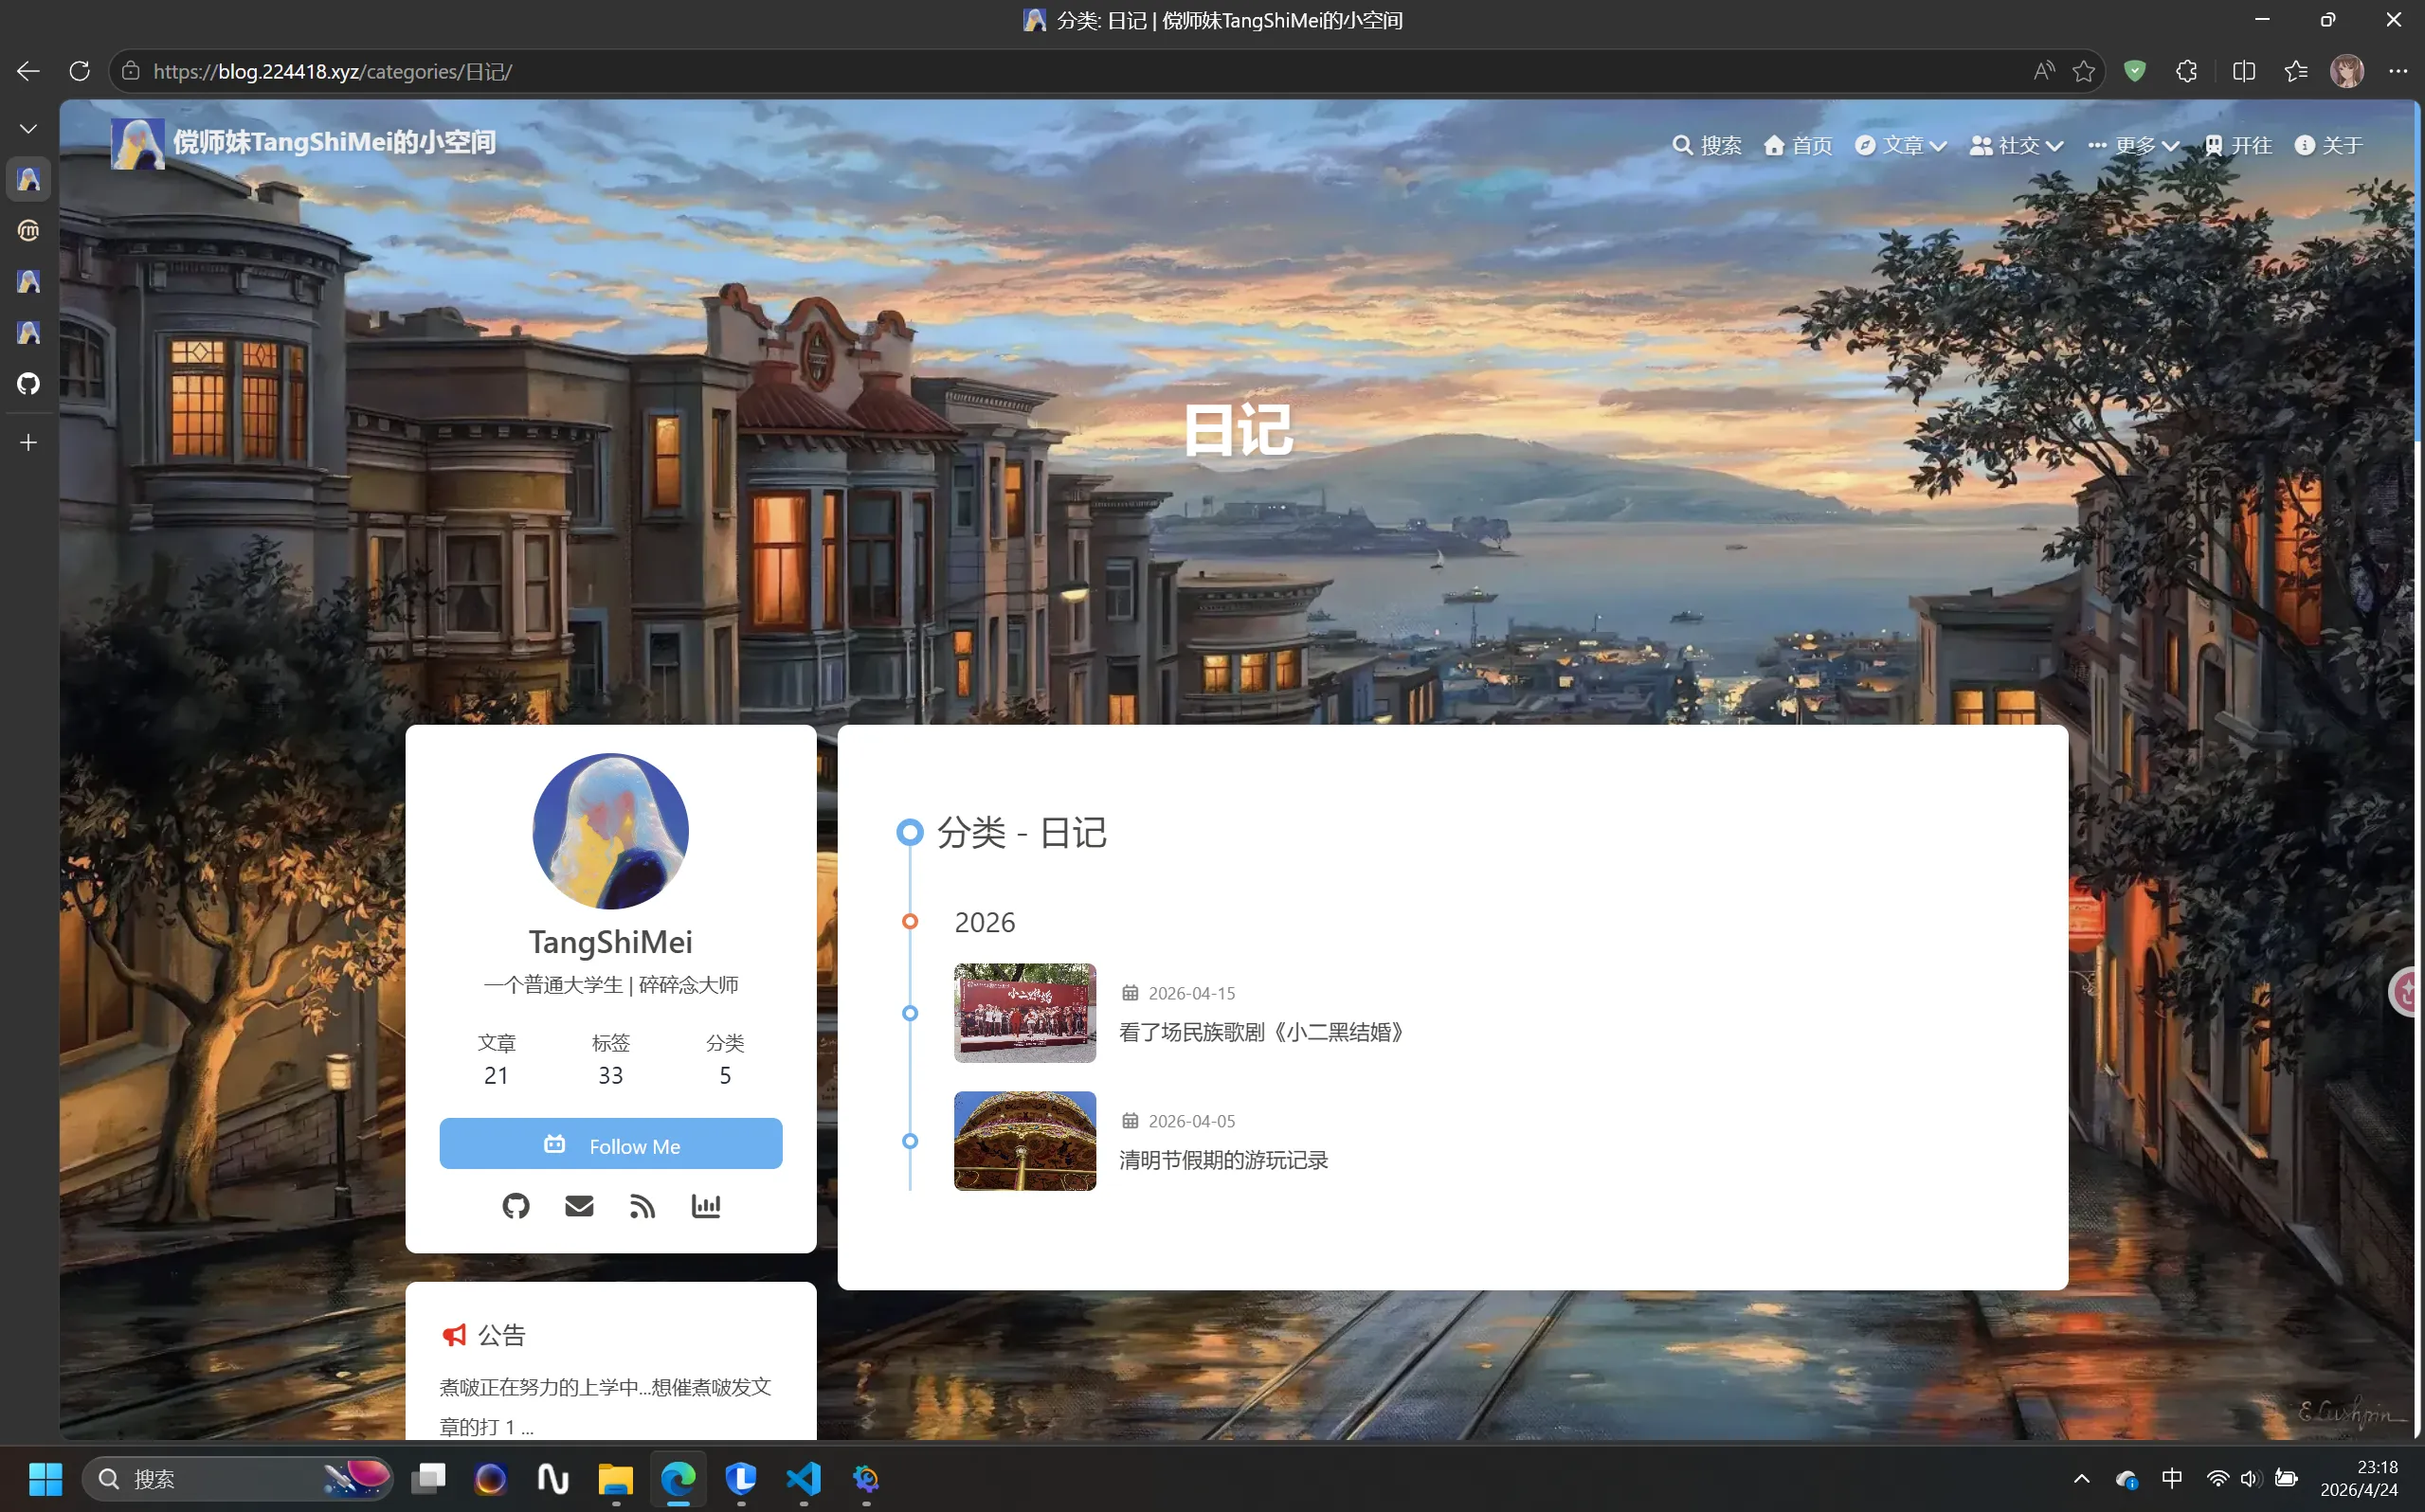Open Task View from the taskbar

(x=429, y=1478)
